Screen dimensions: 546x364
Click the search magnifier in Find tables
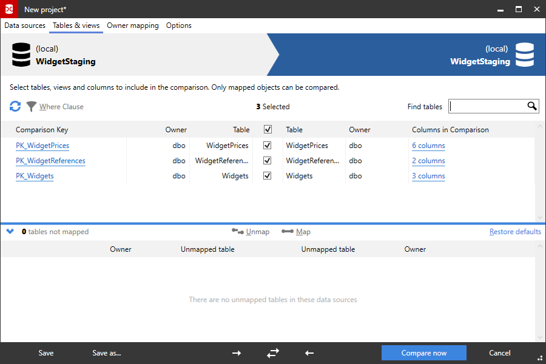[x=531, y=106]
